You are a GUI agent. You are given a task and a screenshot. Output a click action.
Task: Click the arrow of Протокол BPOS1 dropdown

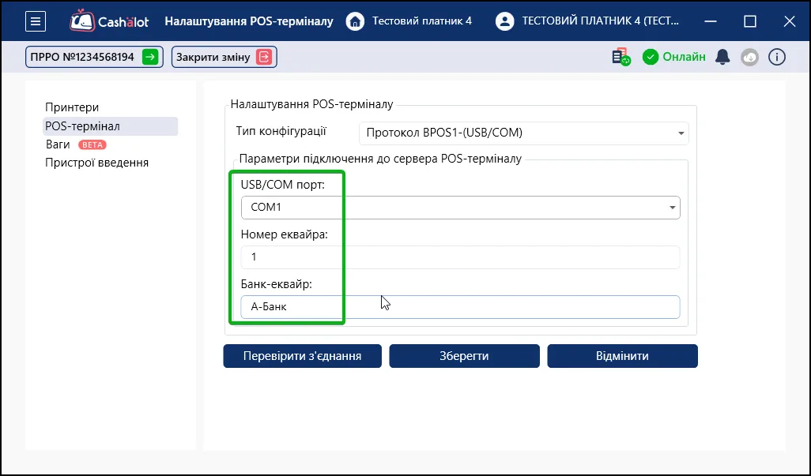pyautogui.click(x=681, y=133)
